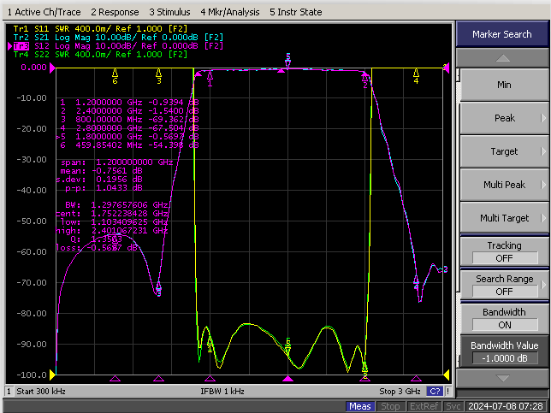Open the Instr State menu
The width and height of the screenshot is (551, 413).
click(x=296, y=12)
